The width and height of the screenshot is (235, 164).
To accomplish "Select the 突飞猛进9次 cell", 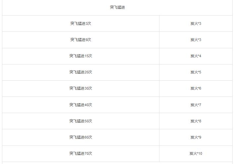I will pyautogui.click(x=81, y=40).
